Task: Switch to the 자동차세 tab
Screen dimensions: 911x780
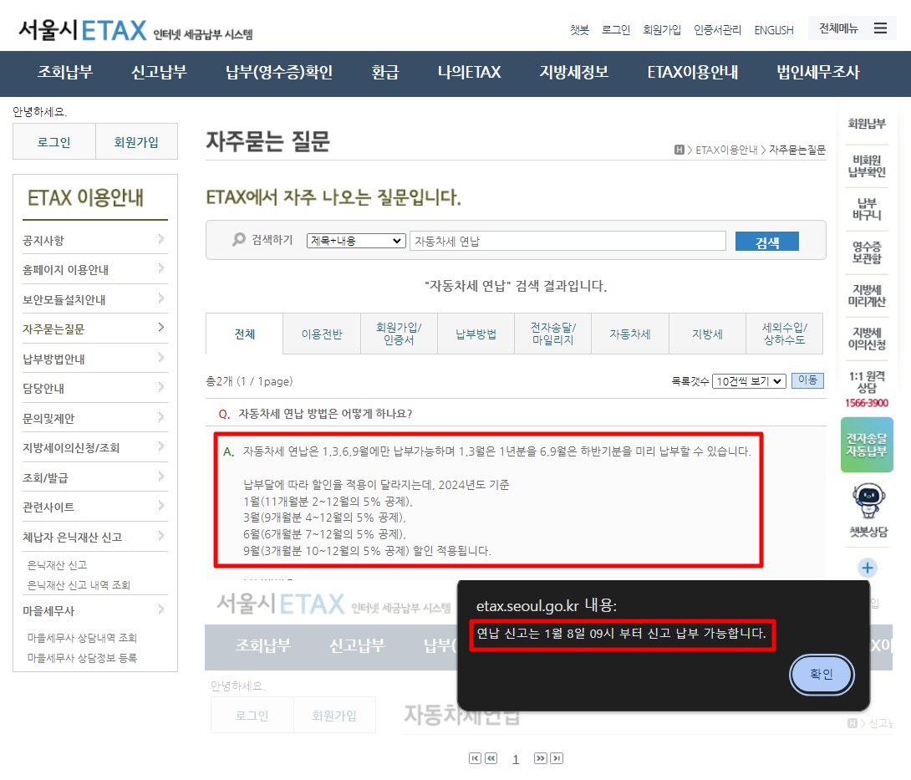Action: click(x=629, y=333)
